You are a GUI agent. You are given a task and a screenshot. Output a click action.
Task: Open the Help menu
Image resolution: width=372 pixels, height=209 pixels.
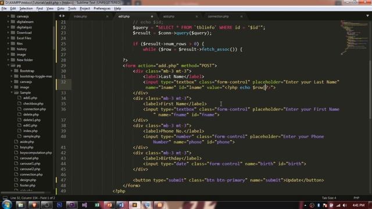tap(117, 9)
